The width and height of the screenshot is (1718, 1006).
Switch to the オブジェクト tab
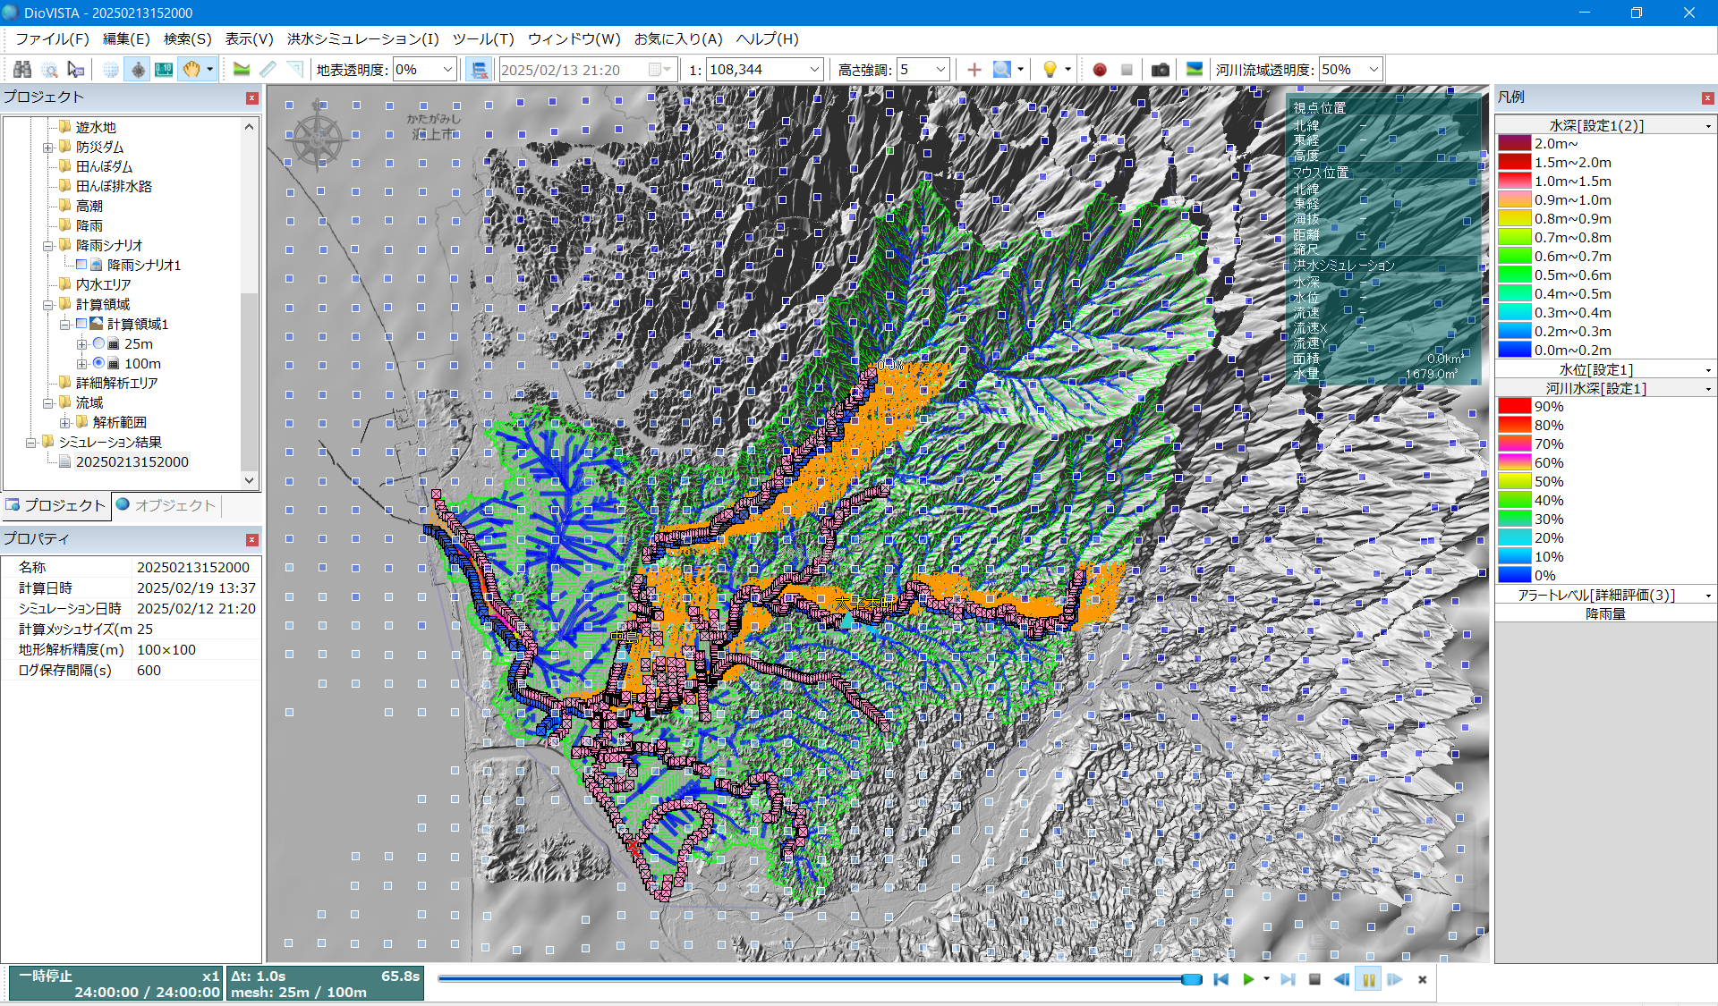166,505
